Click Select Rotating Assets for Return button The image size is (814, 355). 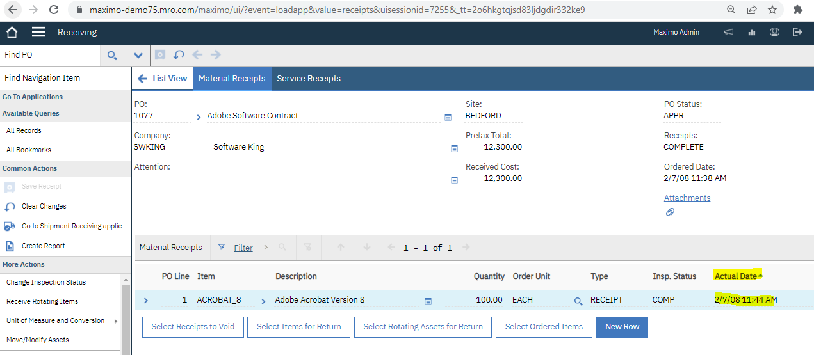point(423,327)
